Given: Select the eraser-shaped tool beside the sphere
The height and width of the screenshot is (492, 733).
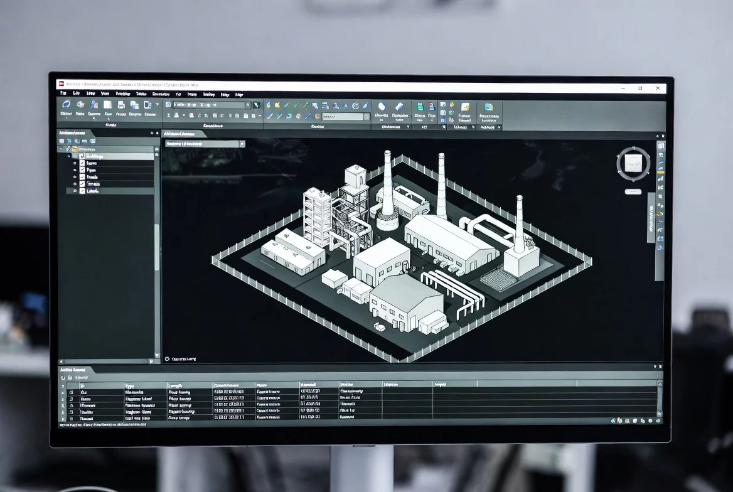Looking at the screenshot, I should pyautogui.click(x=399, y=107).
